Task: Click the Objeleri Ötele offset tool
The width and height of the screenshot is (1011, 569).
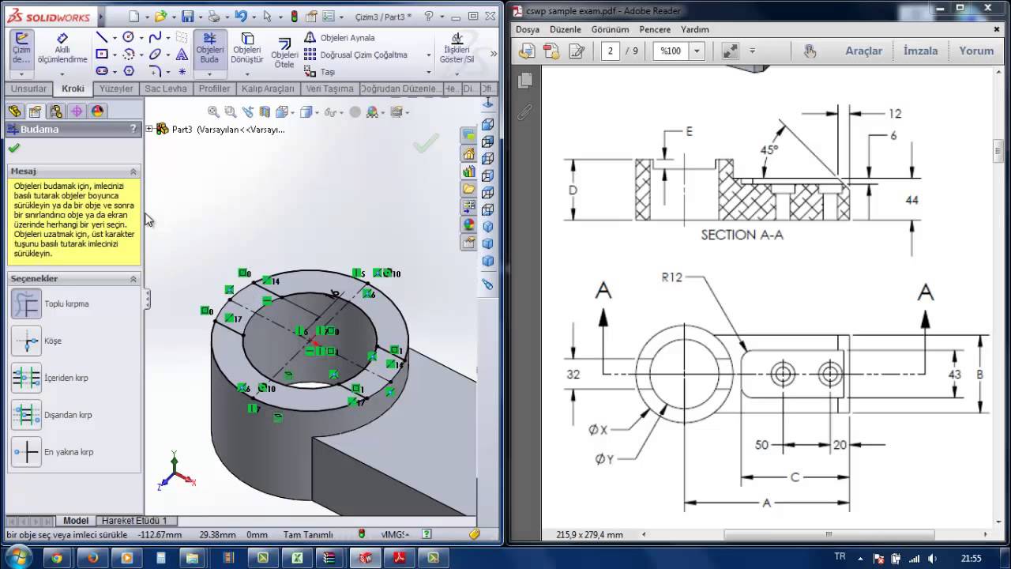Action: pyautogui.click(x=284, y=55)
